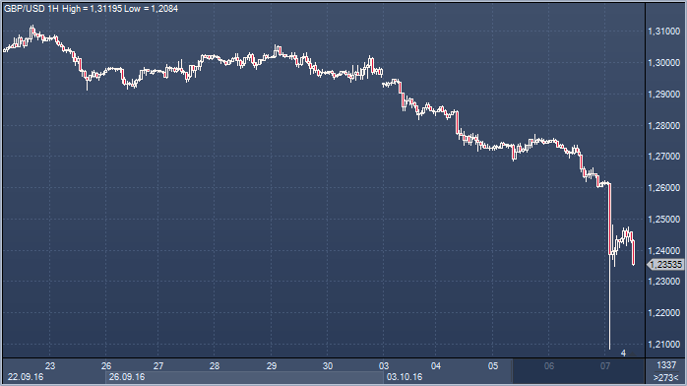Viewport: 687px width, 386px height.
Task: Click the 1,25000 price axis label
Action: [663, 219]
